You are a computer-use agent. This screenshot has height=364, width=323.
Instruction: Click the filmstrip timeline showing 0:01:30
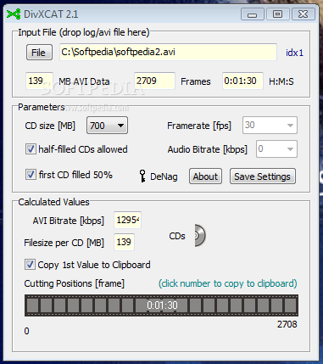coord(161,305)
